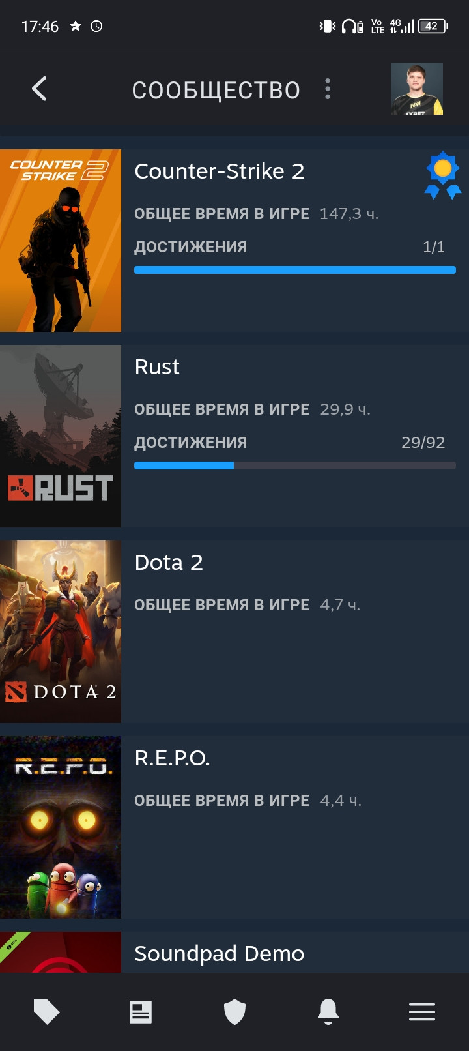Open the Counter-Strike 2 cover art
This screenshot has width=469, height=1051.
pyautogui.click(x=61, y=241)
